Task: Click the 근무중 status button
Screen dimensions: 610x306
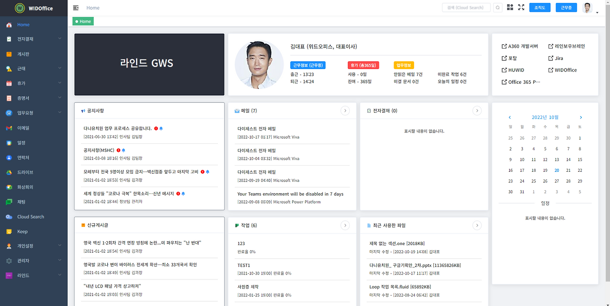Action: pyautogui.click(x=566, y=8)
